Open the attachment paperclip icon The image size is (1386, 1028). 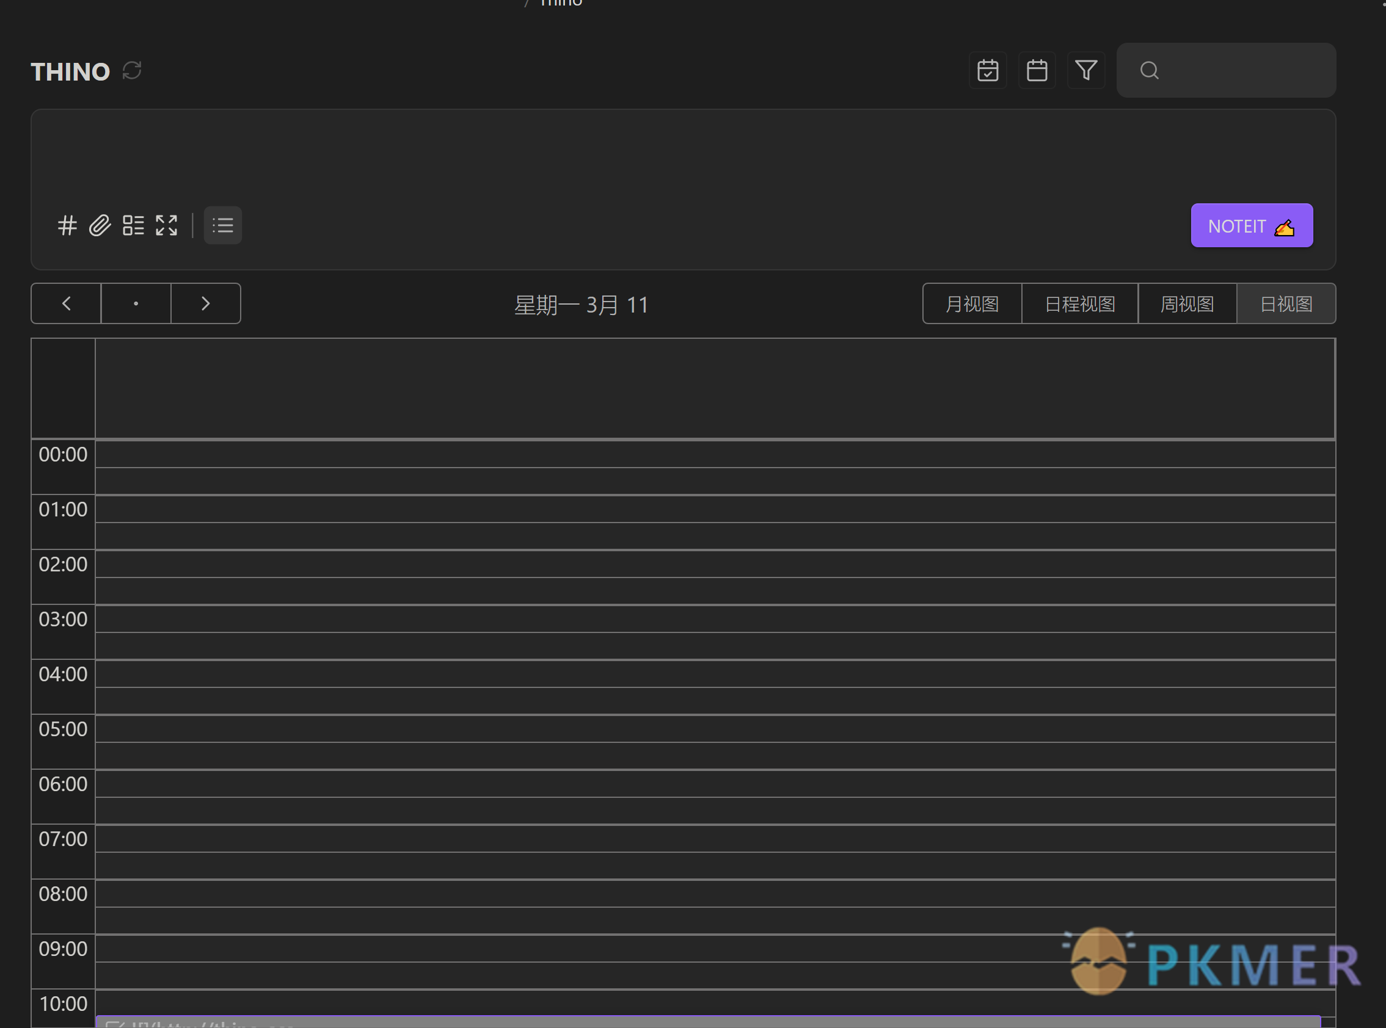[100, 225]
